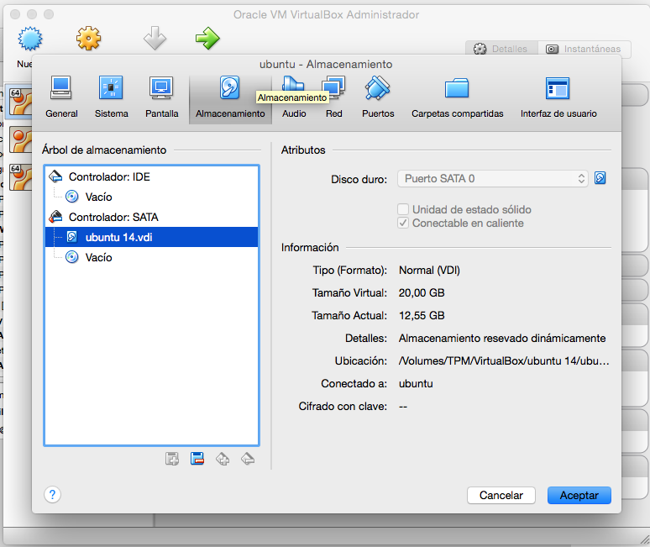Open the Puertos settings section
Screen dimensions: 650x547
[378, 97]
